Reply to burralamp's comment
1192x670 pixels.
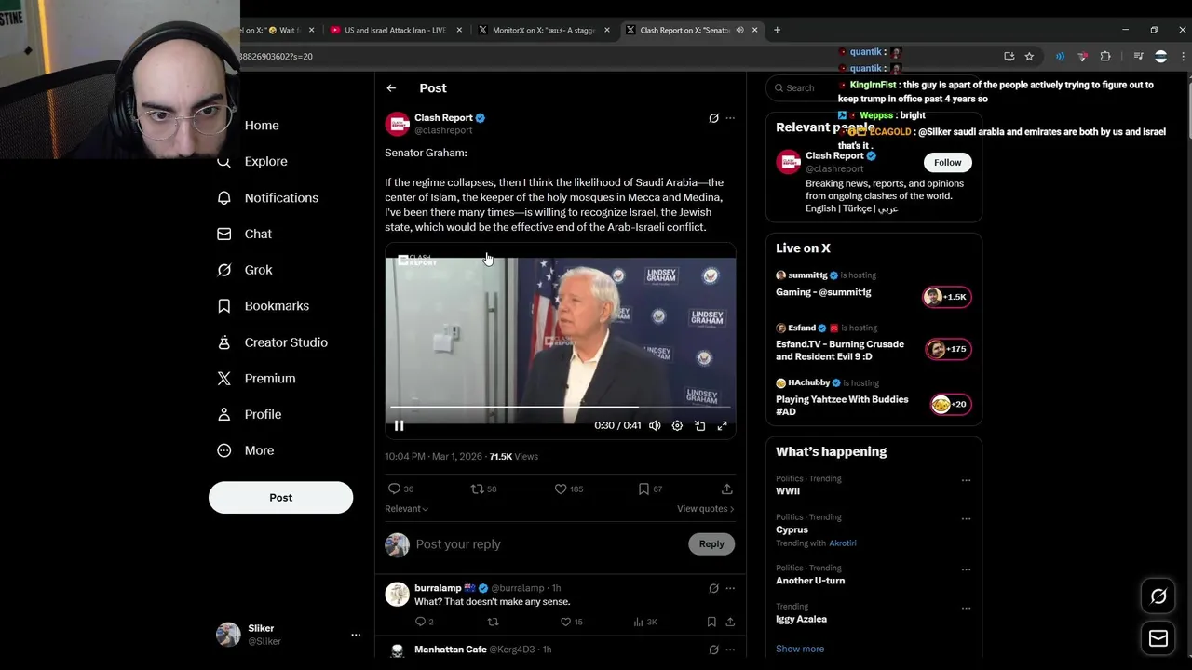[x=424, y=622]
